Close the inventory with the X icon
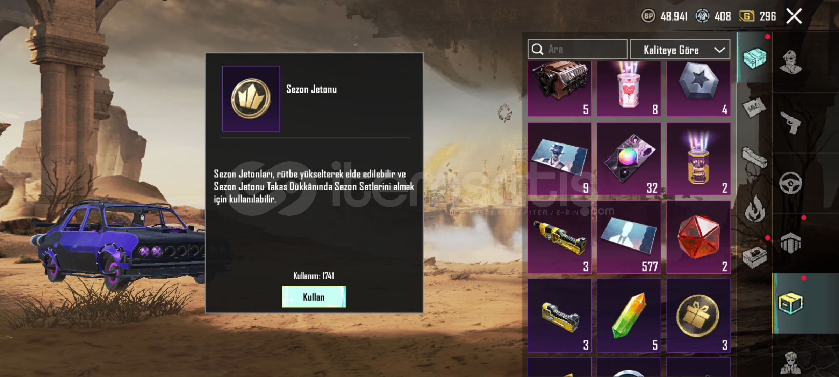839x377 pixels. tap(794, 16)
